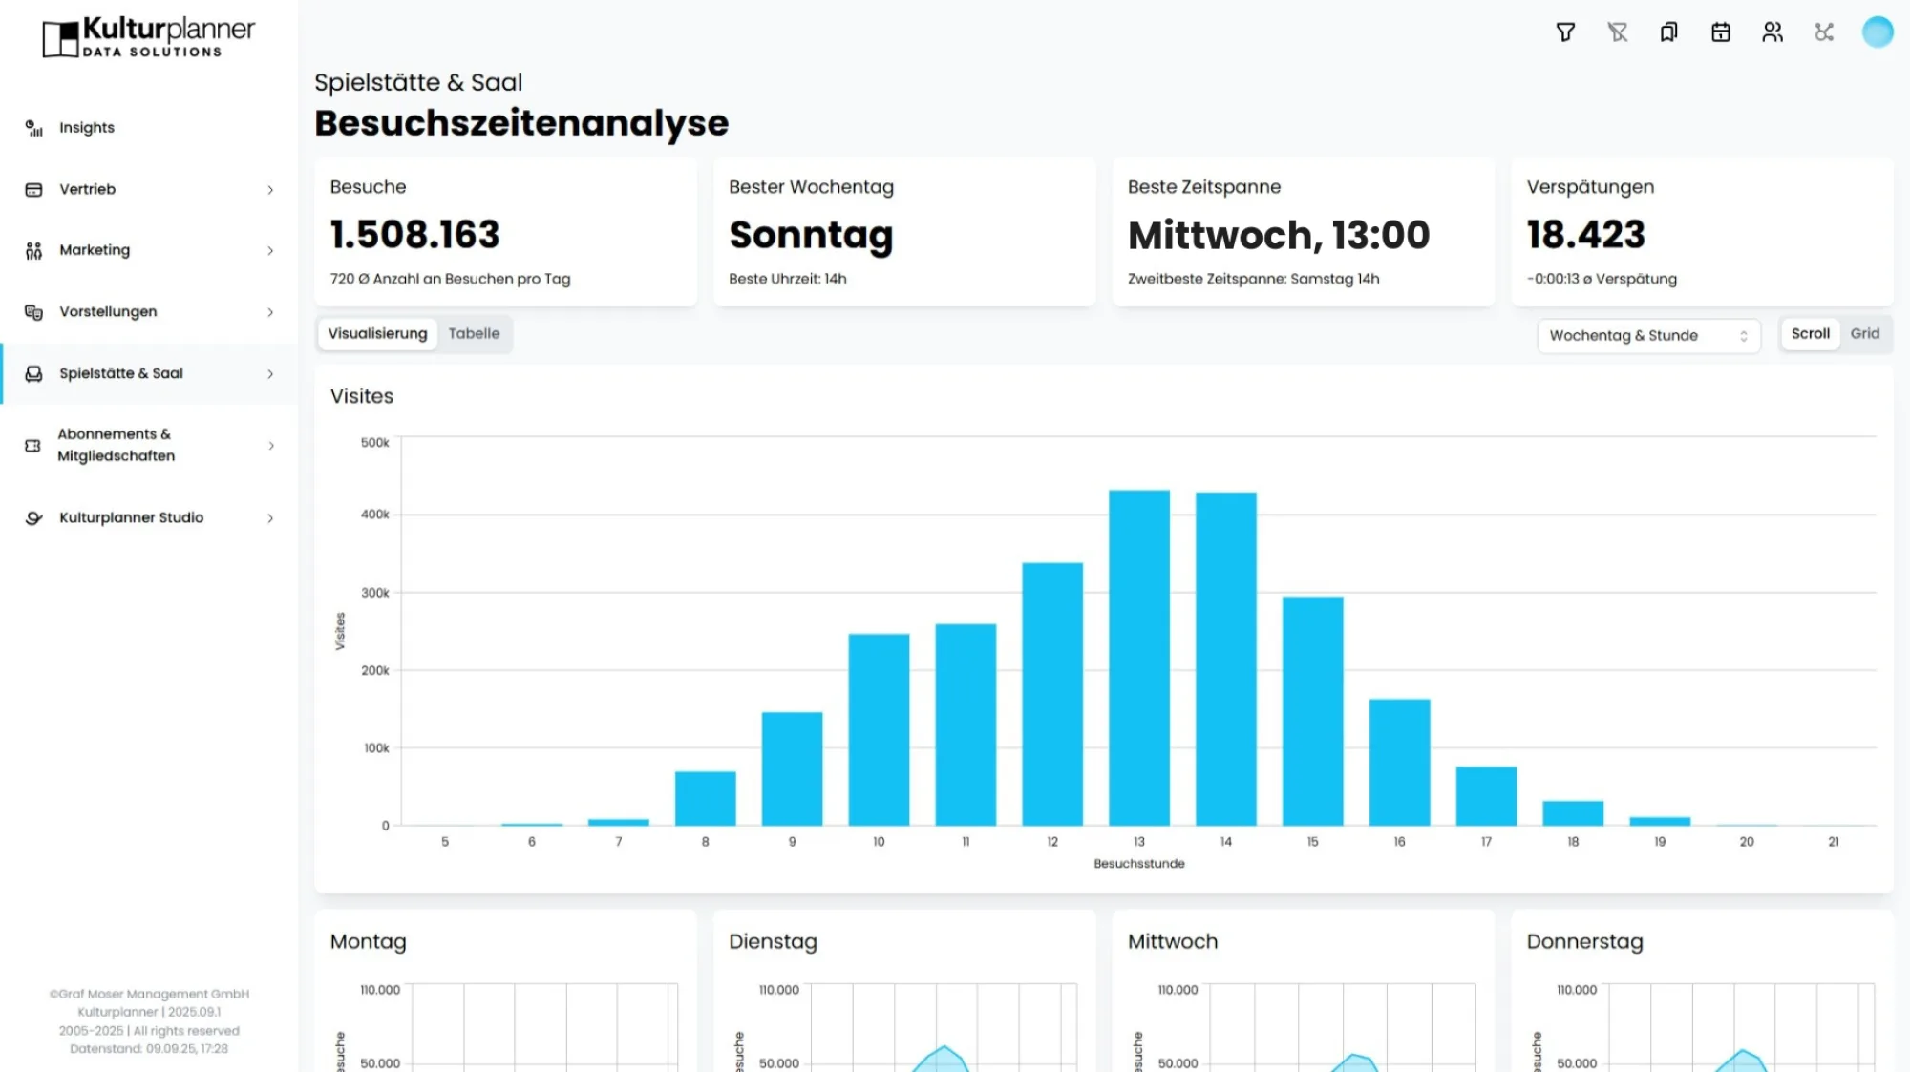Open Kulturplanner Studio

tap(131, 517)
